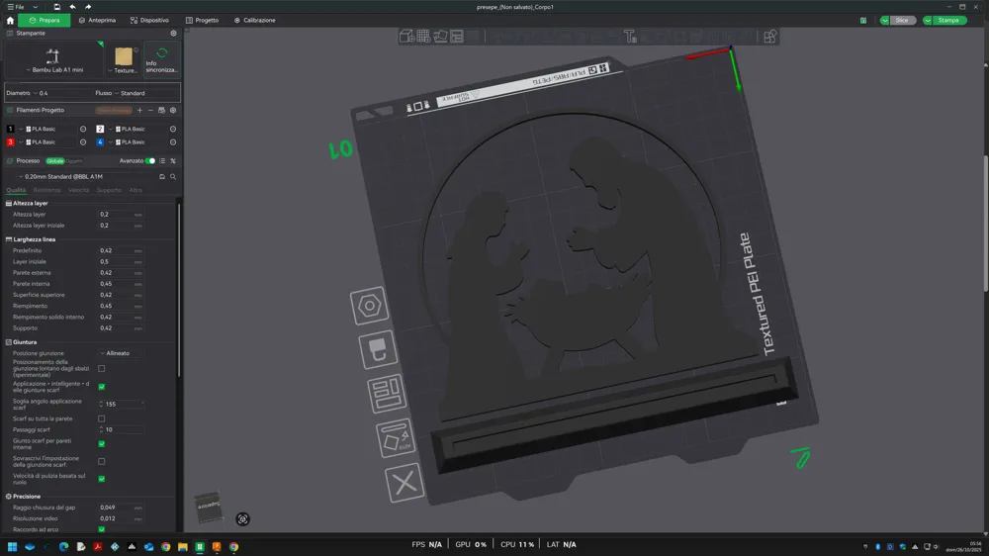Click filament 4 blue color swatch
Viewport: 989px width, 556px height.
[x=100, y=142]
